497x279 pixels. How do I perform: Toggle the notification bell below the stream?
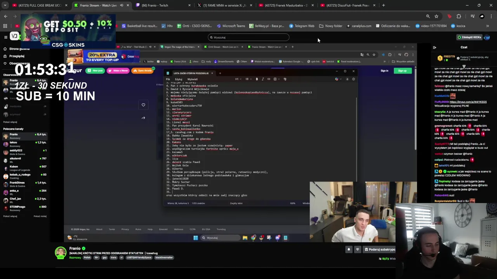(349, 250)
